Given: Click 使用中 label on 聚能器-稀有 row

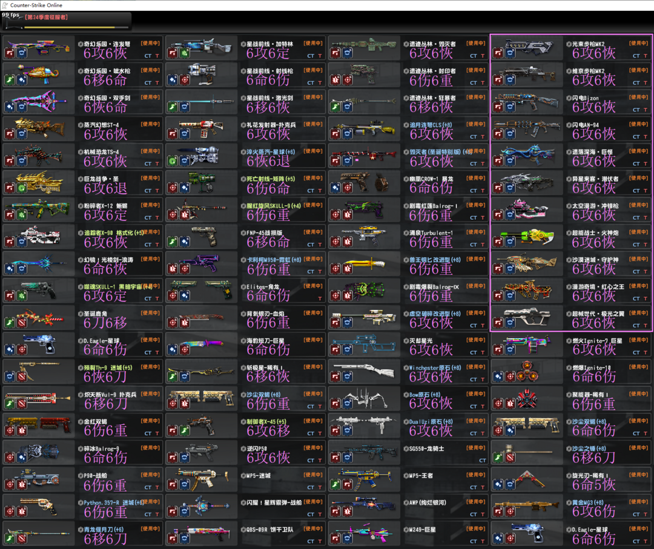Looking at the screenshot, I should (x=639, y=394).
